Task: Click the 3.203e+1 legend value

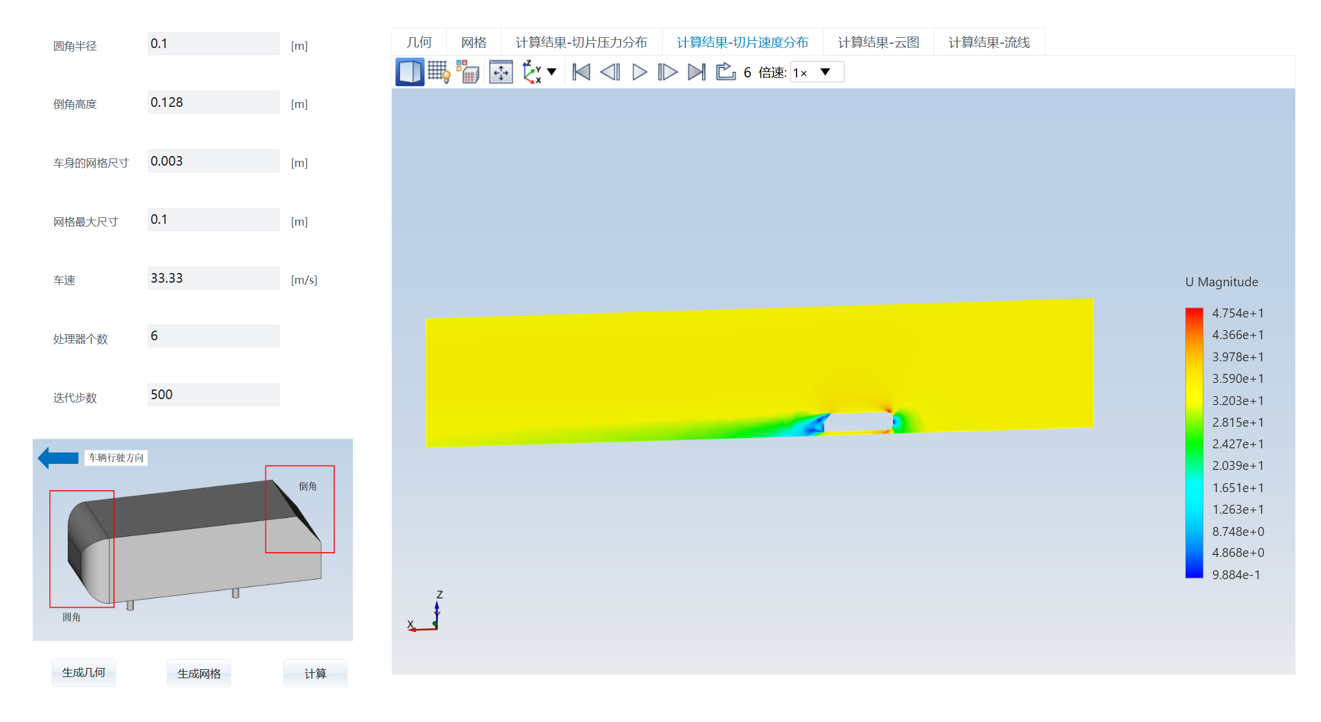Action: (x=1238, y=401)
